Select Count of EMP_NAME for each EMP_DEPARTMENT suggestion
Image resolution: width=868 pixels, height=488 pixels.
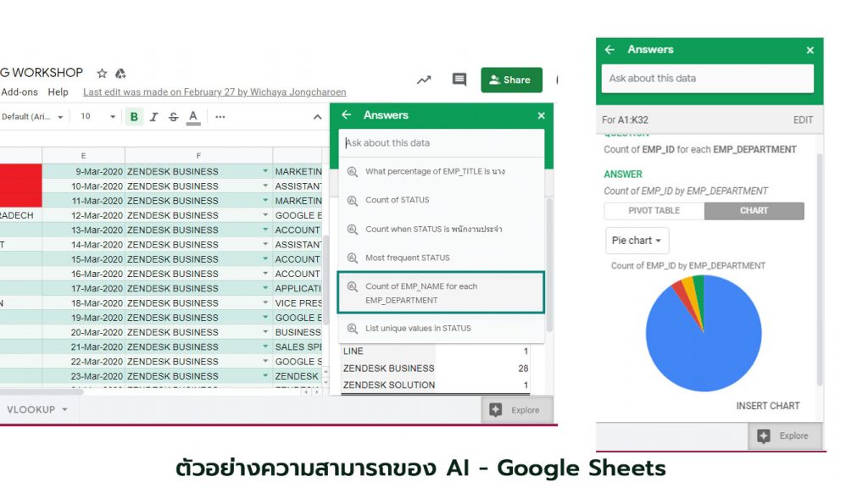coord(441,292)
